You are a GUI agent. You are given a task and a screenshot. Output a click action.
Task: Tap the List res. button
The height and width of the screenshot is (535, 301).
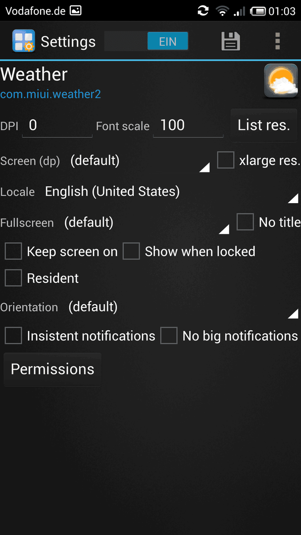click(264, 125)
